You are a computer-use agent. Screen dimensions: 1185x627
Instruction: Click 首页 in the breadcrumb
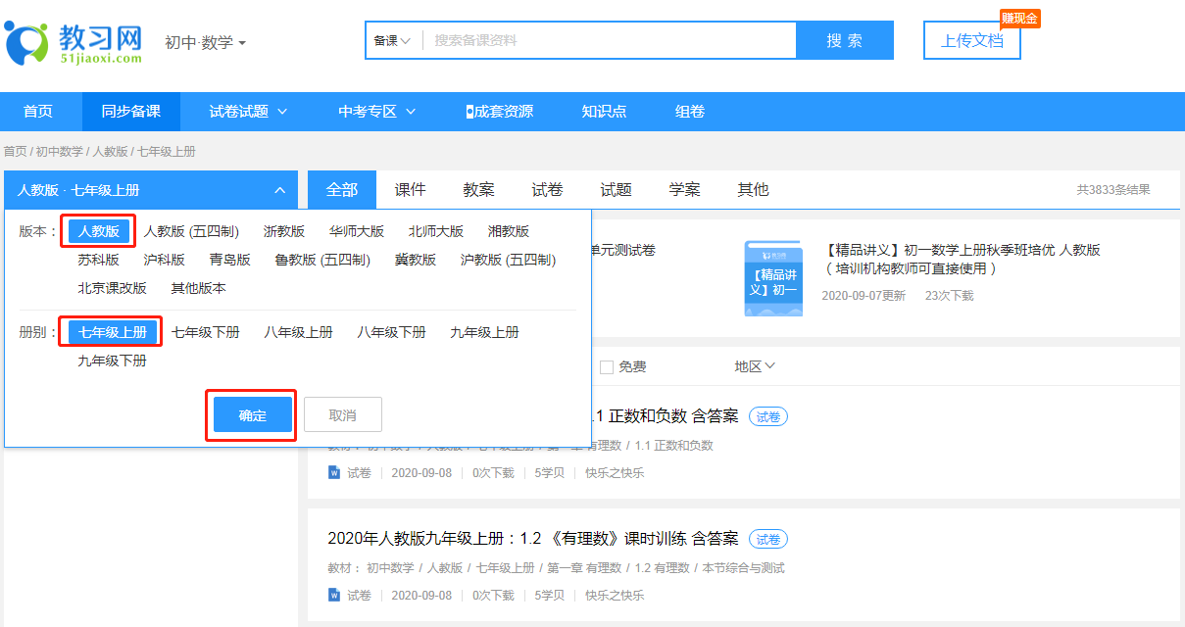click(x=15, y=152)
